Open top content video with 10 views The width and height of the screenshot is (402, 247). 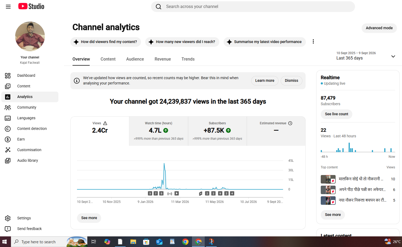click(358, 179)
